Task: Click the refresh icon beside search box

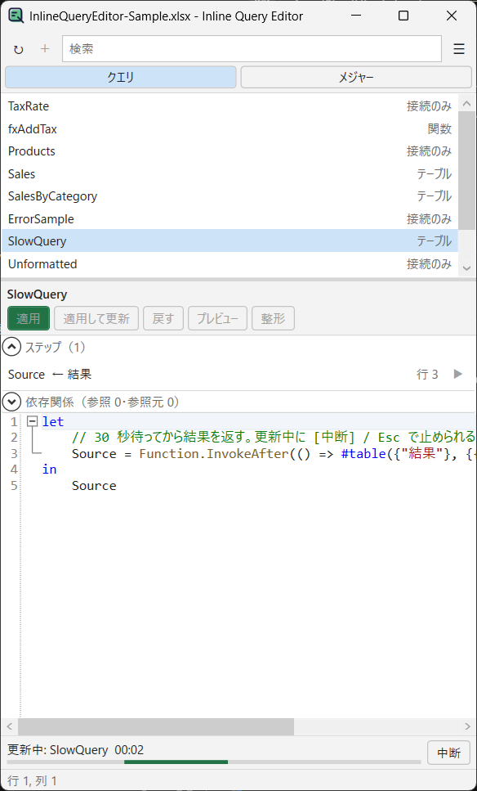Action: (x=18, y=49)
